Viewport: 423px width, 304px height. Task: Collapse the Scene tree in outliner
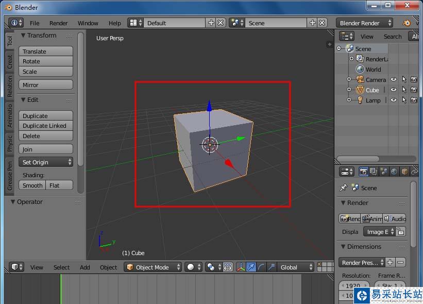pyautogui.click(x=339, y=48)
